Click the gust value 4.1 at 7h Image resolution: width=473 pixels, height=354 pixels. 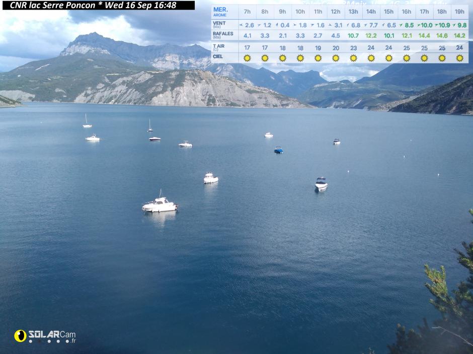(248, 36)
